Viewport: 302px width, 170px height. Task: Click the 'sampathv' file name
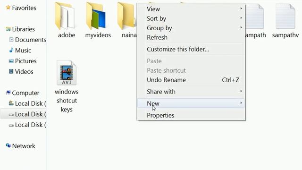click(285, 35)
